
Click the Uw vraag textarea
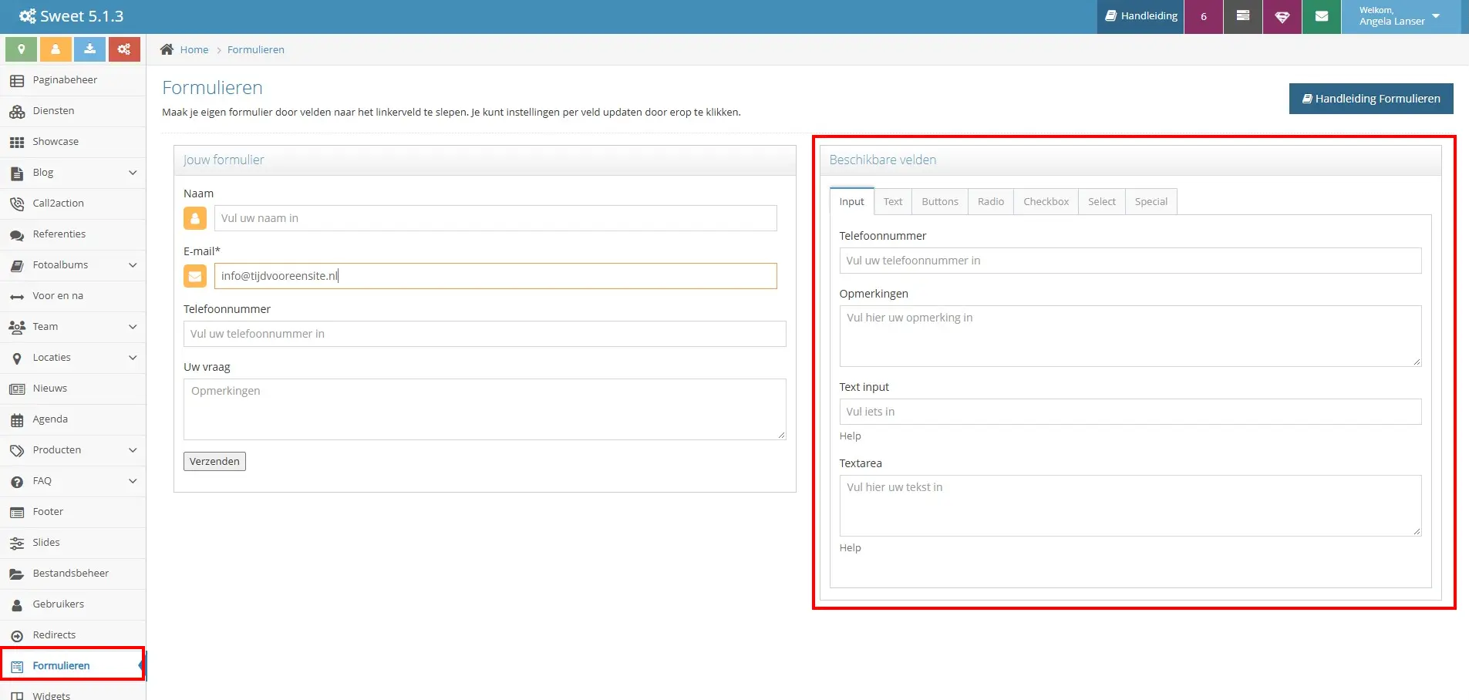pos(485,409)
